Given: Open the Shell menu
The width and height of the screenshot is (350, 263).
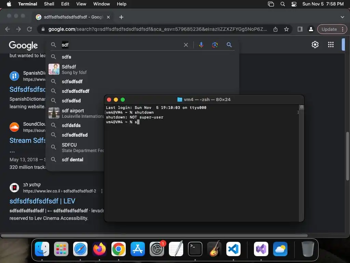Looking at the screenshot, I should [x=49, y=4].
